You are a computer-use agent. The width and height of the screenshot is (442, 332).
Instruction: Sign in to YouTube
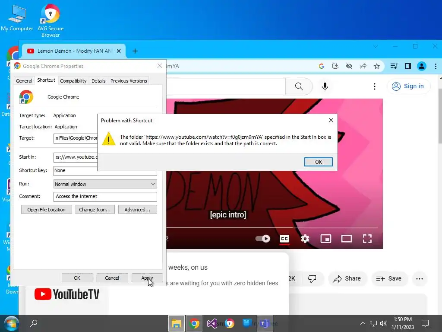(x=408, y=86)
